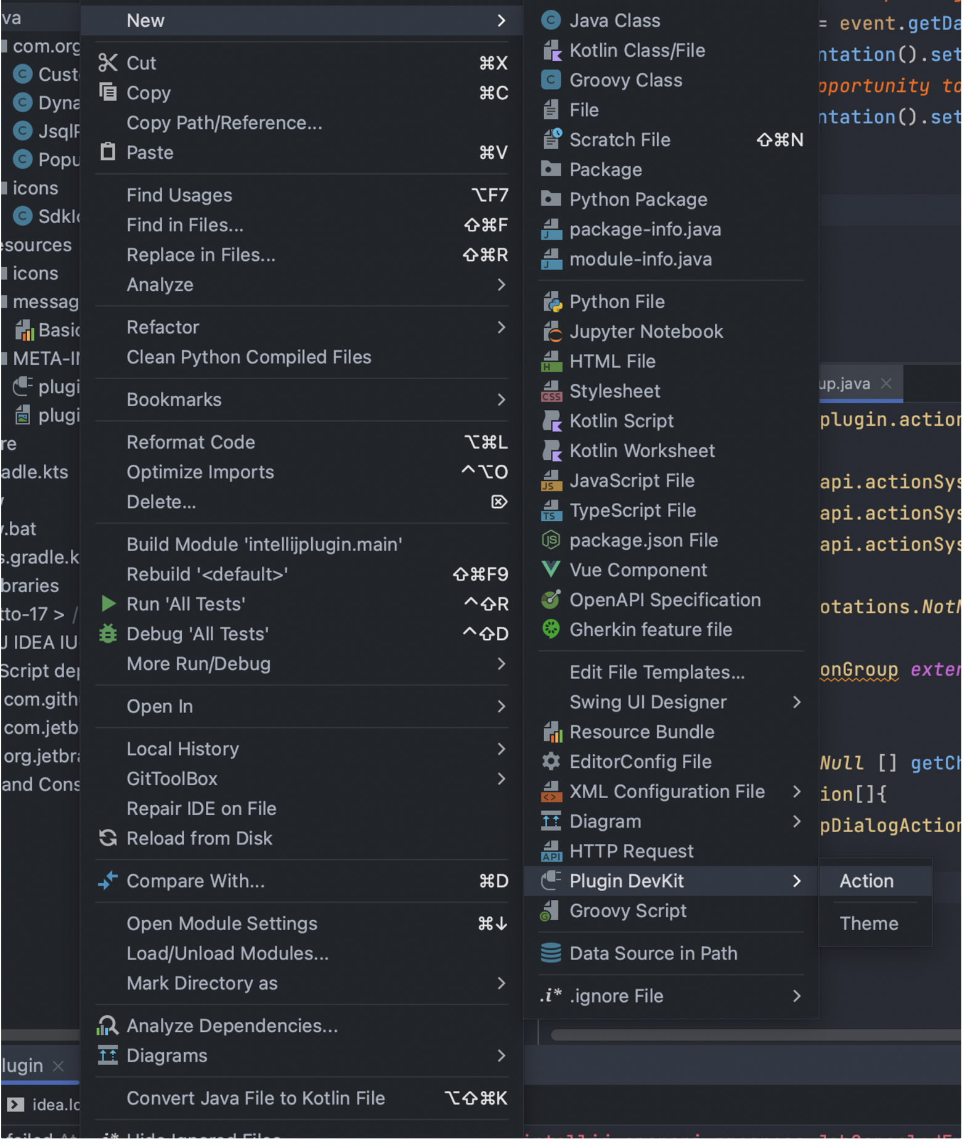
Task: Select Convert Java File to Kotlin File
Action: click(302, 1098)
